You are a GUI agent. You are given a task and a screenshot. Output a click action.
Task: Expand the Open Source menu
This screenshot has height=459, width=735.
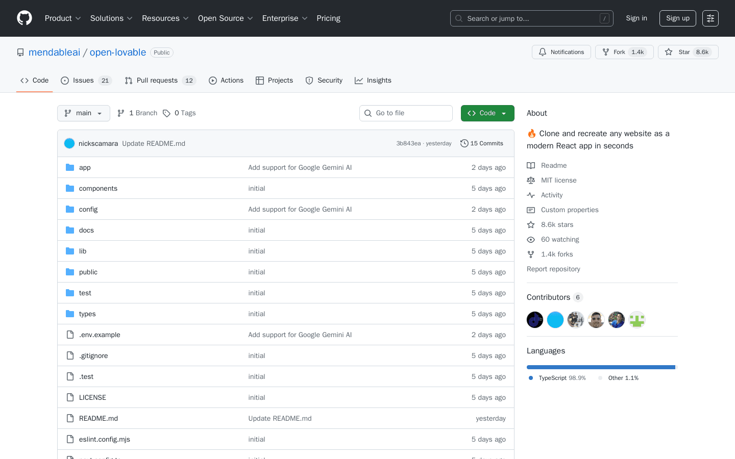pyautogui.click(x=226, y=18)
